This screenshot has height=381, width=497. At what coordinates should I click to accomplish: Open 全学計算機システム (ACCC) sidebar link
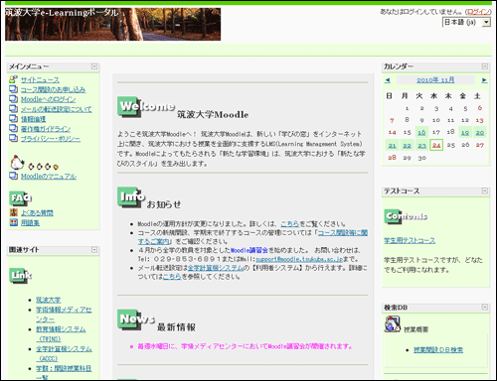(x=64, y=353)
